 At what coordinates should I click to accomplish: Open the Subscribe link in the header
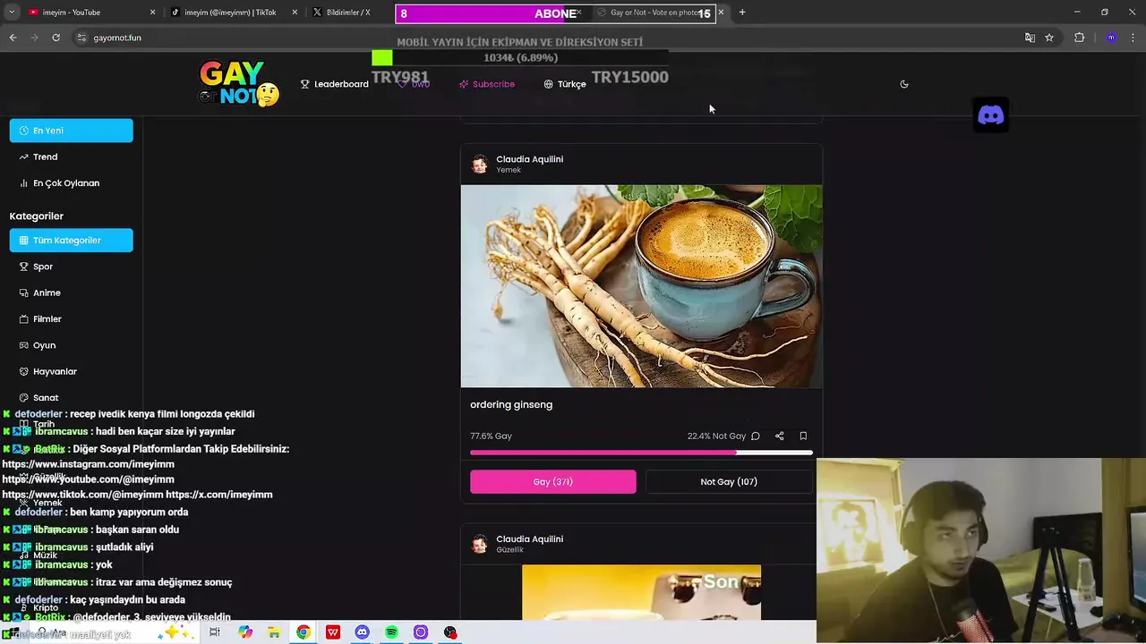pos(486,84)
